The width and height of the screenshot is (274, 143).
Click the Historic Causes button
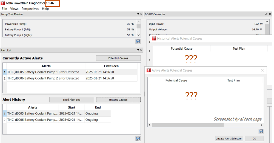[118, 100]
